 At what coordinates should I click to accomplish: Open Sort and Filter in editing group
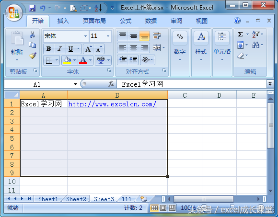(255, 34)
